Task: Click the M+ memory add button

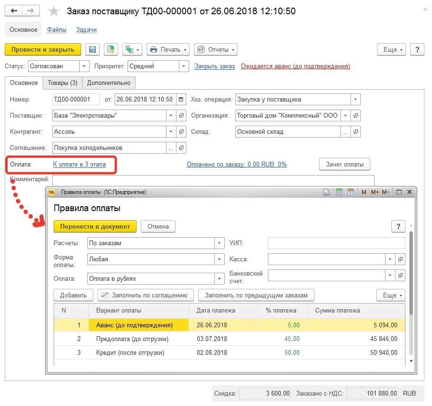Action: (375, 192)
